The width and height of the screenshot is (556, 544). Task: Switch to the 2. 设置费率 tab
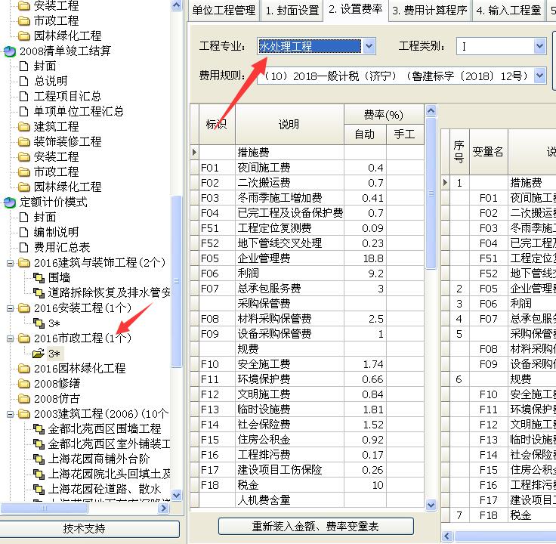pos(356,10)
